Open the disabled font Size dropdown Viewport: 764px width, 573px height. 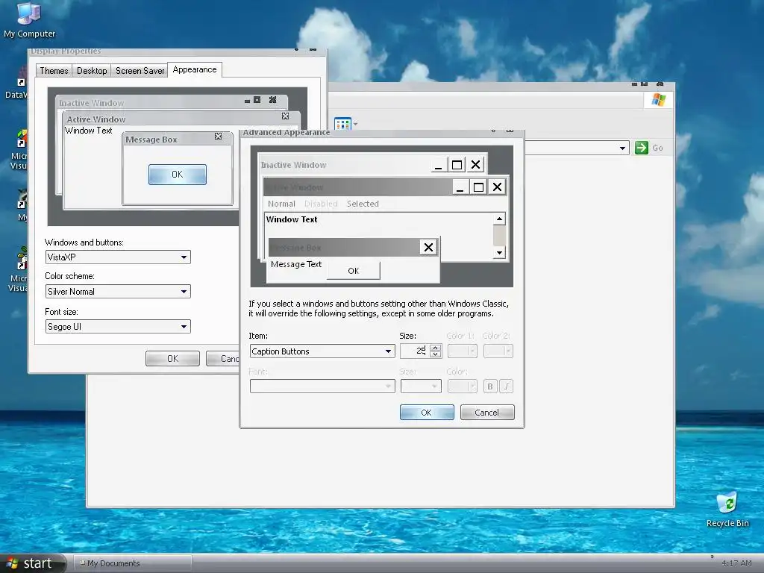tap(421, 386)
